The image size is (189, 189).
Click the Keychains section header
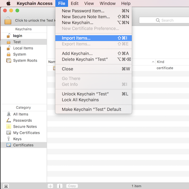(23, 29)
